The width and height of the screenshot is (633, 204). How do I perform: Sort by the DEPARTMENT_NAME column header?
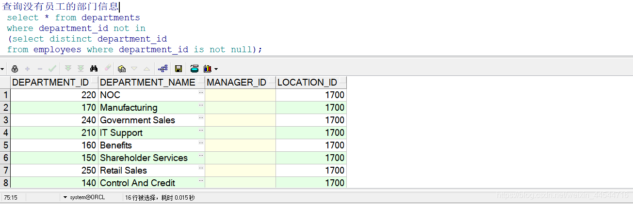152,82
